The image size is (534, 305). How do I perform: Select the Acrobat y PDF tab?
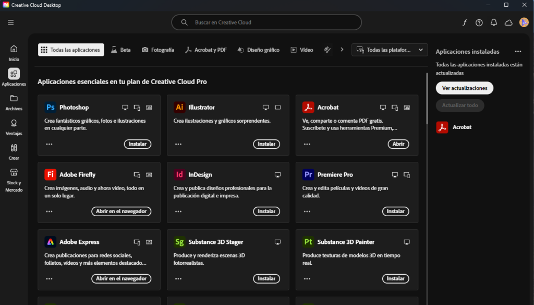205,50
